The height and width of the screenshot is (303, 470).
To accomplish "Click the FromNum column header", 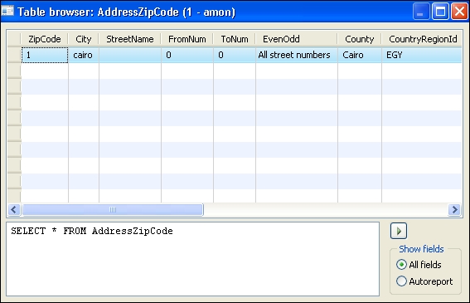I will pyautogui.click(x=187, y=39).
